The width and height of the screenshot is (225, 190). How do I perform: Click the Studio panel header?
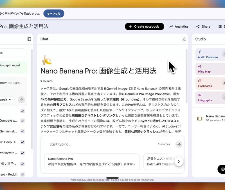click(201, 39)
